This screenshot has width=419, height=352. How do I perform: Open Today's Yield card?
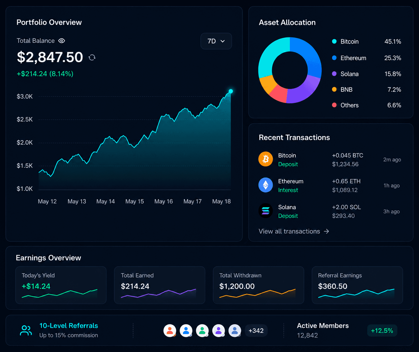[x=61, y=285]
